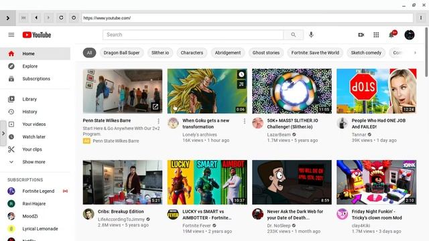Open Ravi Hajare subscription channel
429x241 pixels.
pos(35,204)
